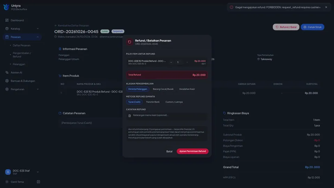Open Bantuan & Dukungan page
This screenshot has width=334, height=188.
[x=22, y=81]
